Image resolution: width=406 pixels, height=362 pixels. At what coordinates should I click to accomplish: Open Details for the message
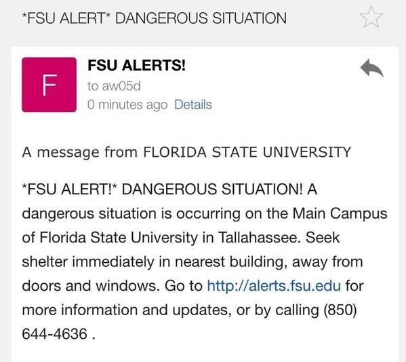coord(193,105)
